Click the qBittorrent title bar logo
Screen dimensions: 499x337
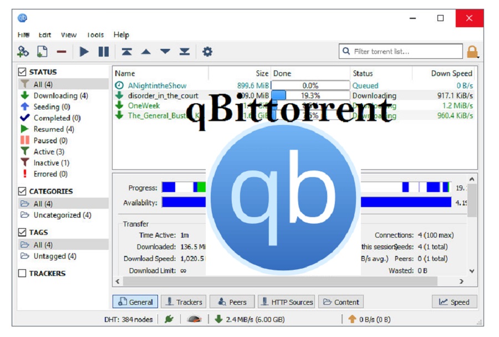[22, 18]
